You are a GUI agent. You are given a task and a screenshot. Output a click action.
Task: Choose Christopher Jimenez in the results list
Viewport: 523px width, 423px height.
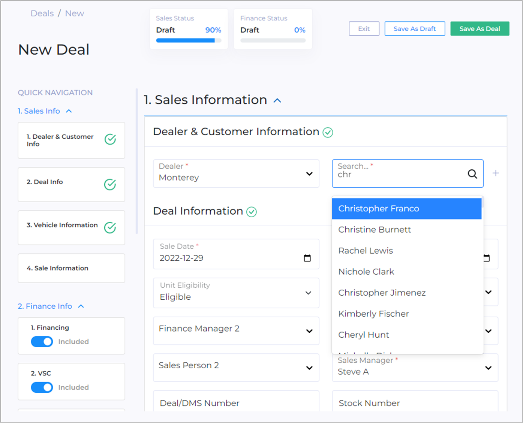tap(382, 293)
